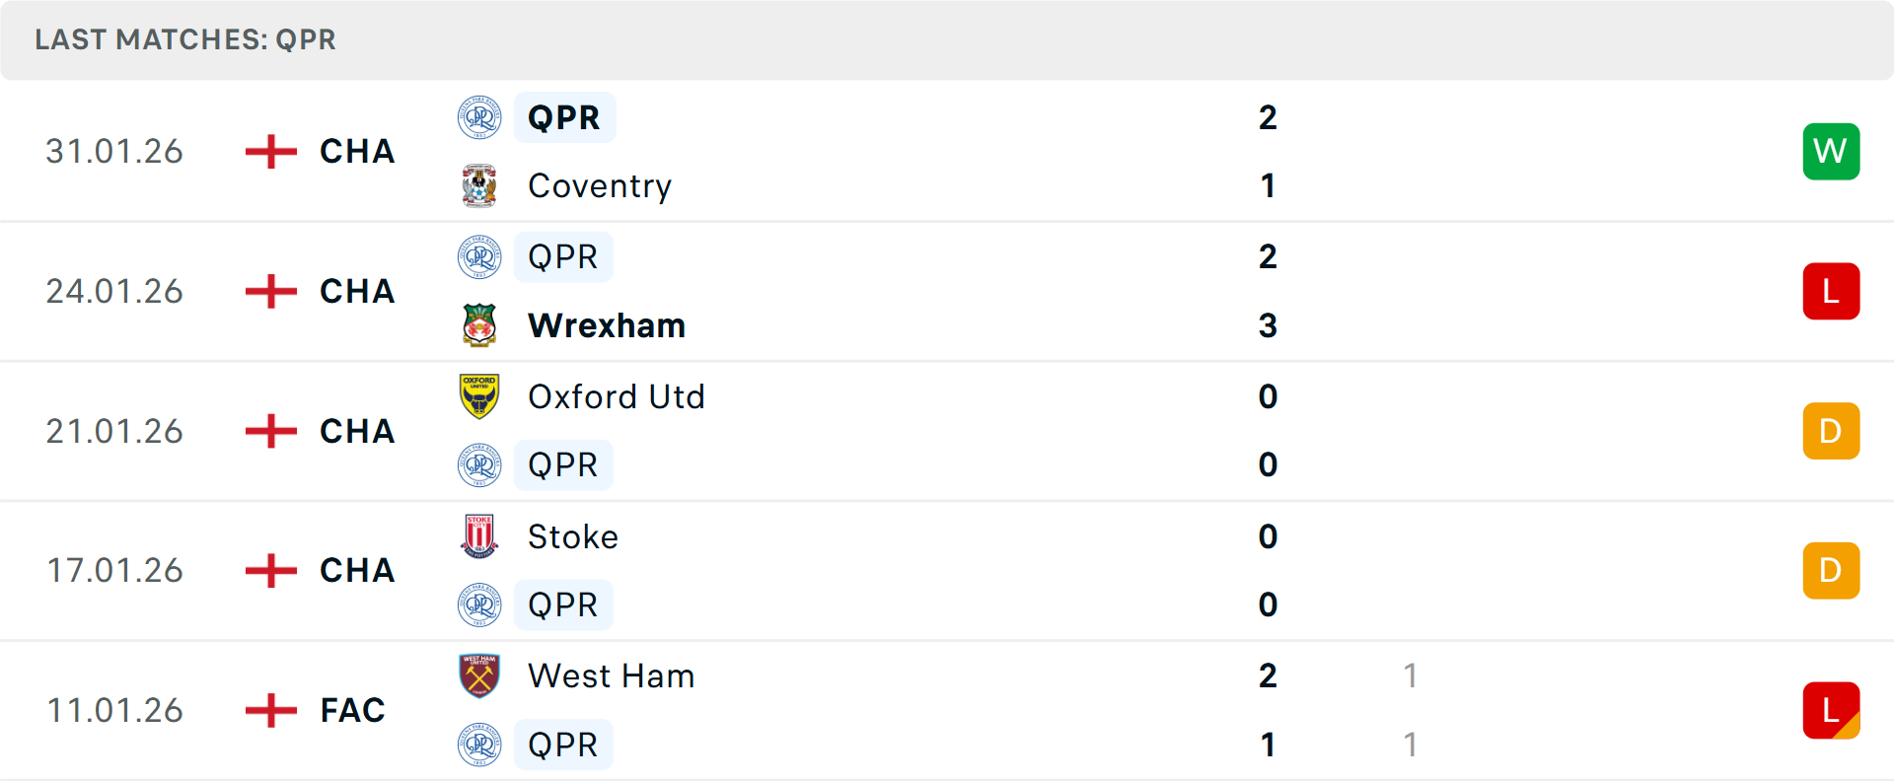Click the West Ham club crest
Image resolution: width=1894 pixels, height=781 pixels.
[479, 675]
